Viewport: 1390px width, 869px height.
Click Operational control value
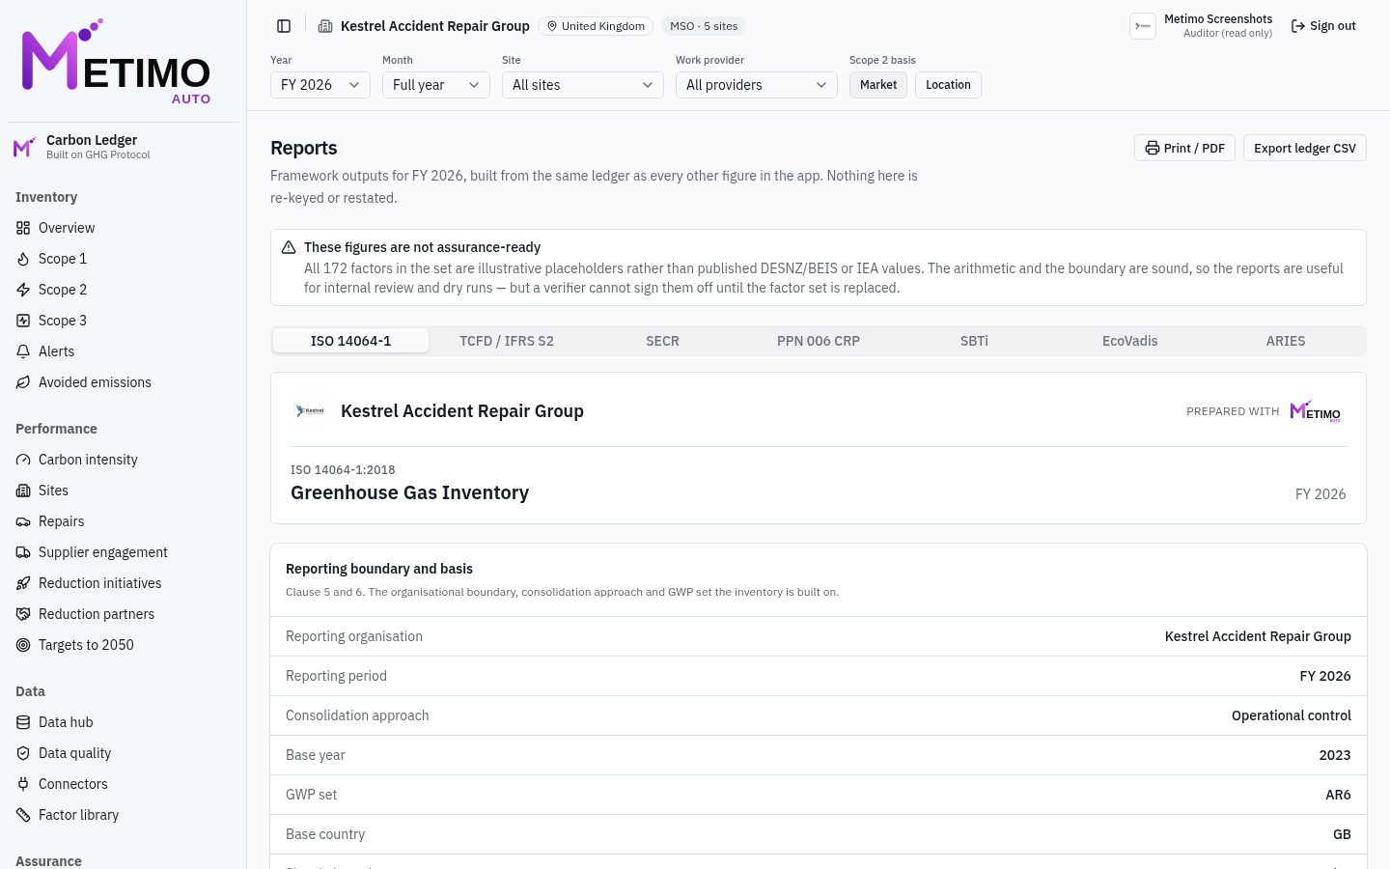click(x=1292, y=715)
